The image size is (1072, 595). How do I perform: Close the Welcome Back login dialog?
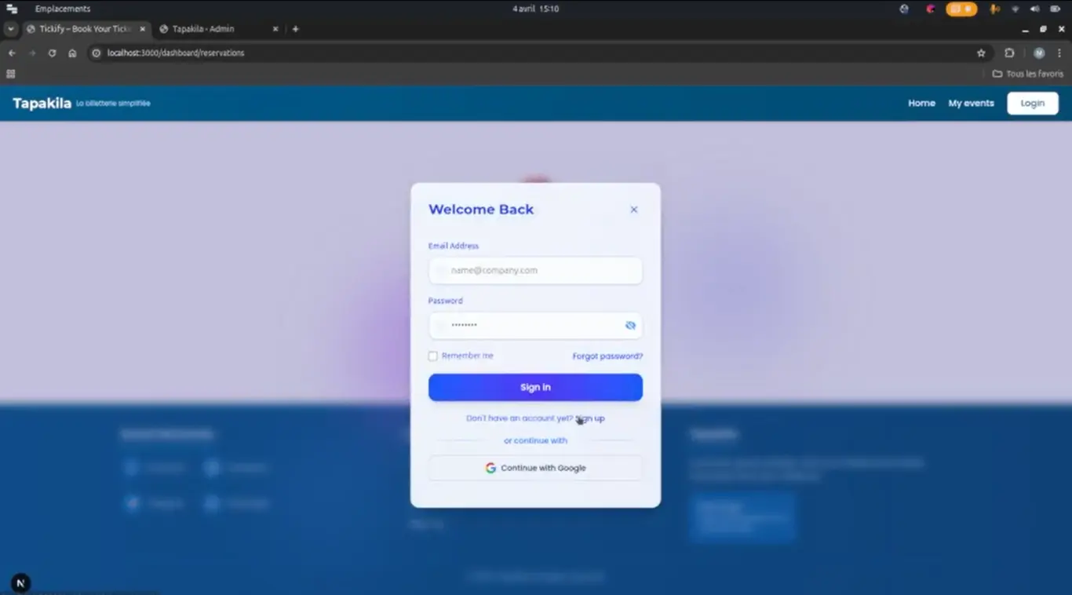coord(634,210)
